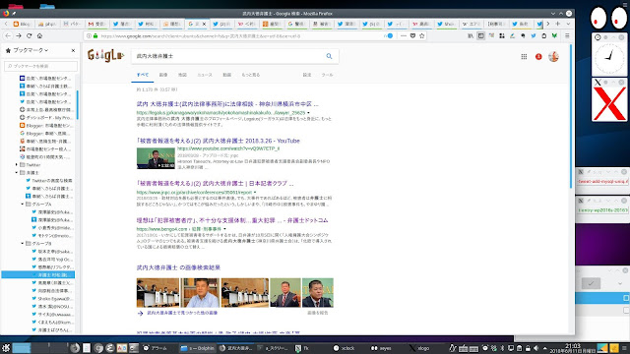Viewport: 630px width, 354px height.
Task: Open the KDE application launcher
Action: pos(6,348)
